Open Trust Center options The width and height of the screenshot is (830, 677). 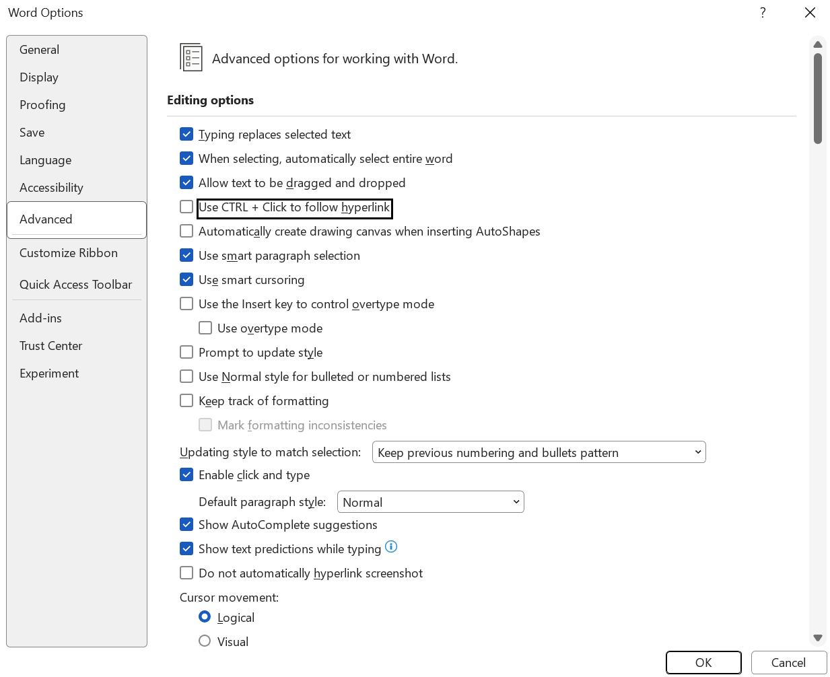[x=77, y=346]
